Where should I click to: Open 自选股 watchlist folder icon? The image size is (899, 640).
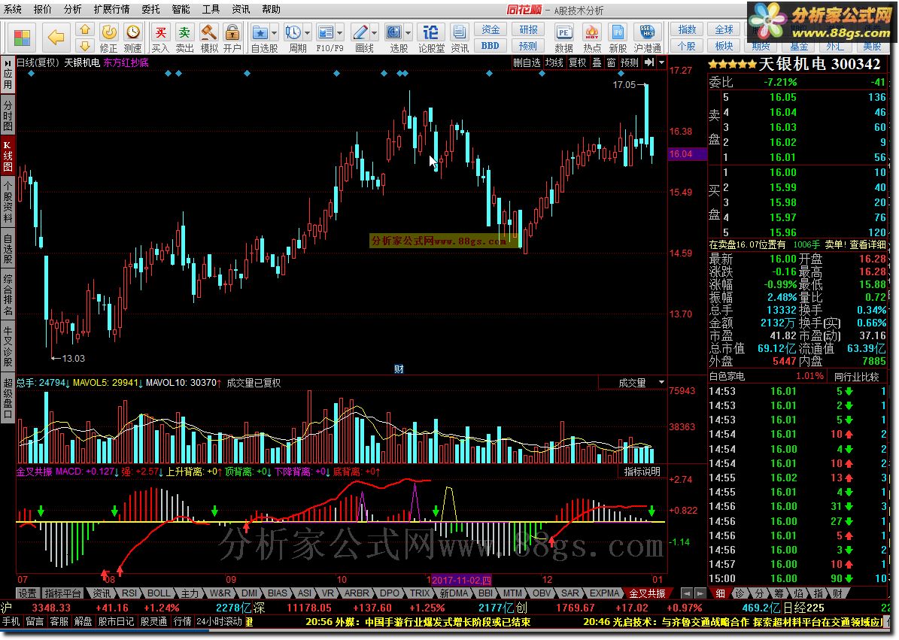pos(260,32)
